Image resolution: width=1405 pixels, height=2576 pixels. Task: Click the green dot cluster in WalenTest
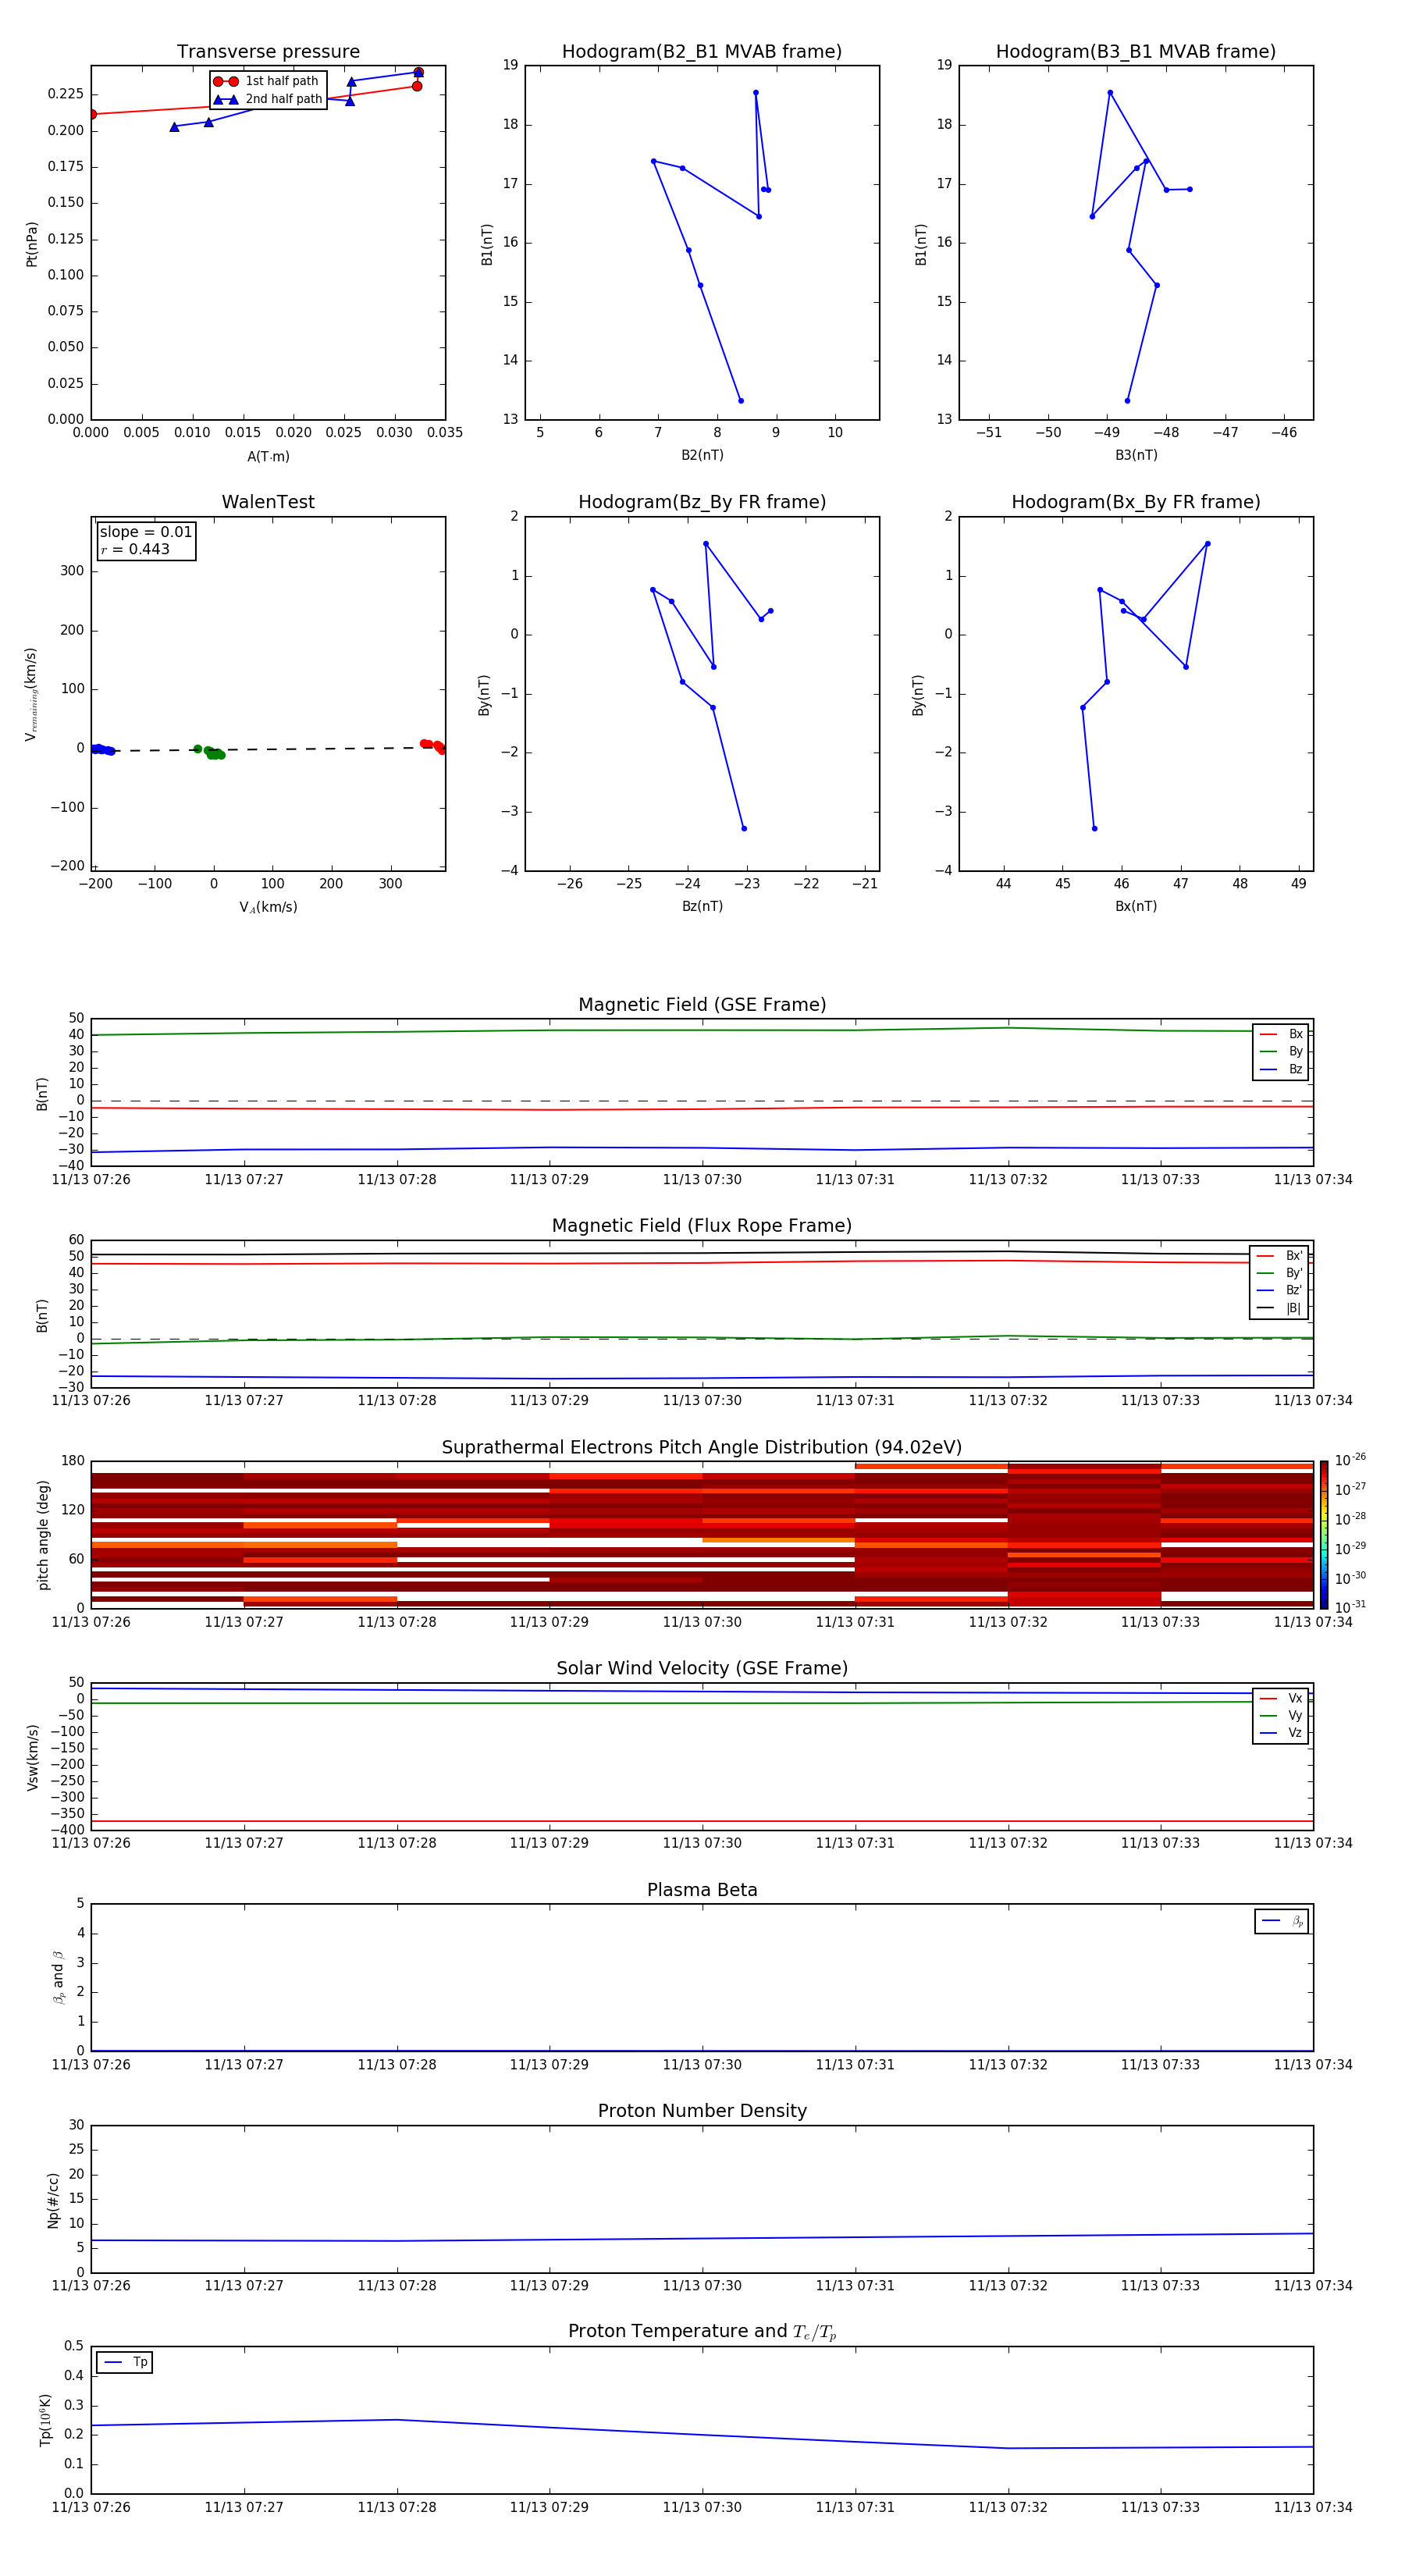point(211,752)
